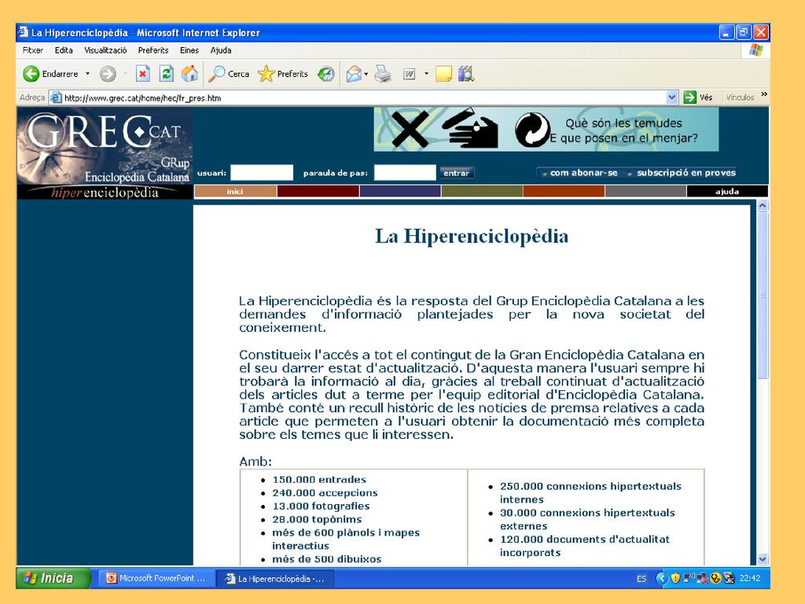Viewport: 805px width, 604px height.
Task: Open the Preferits menu in menu bar
Action: [x=153, y=50]
